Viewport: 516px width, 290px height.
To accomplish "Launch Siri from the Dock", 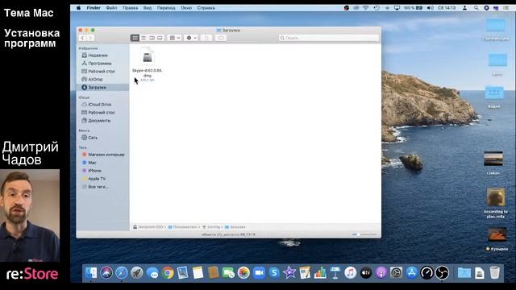I will click(106, 273).
